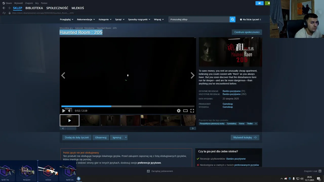Reload the page with the refresh icon
The height and width of the screenshot is (182, 324).
(4, 13)
